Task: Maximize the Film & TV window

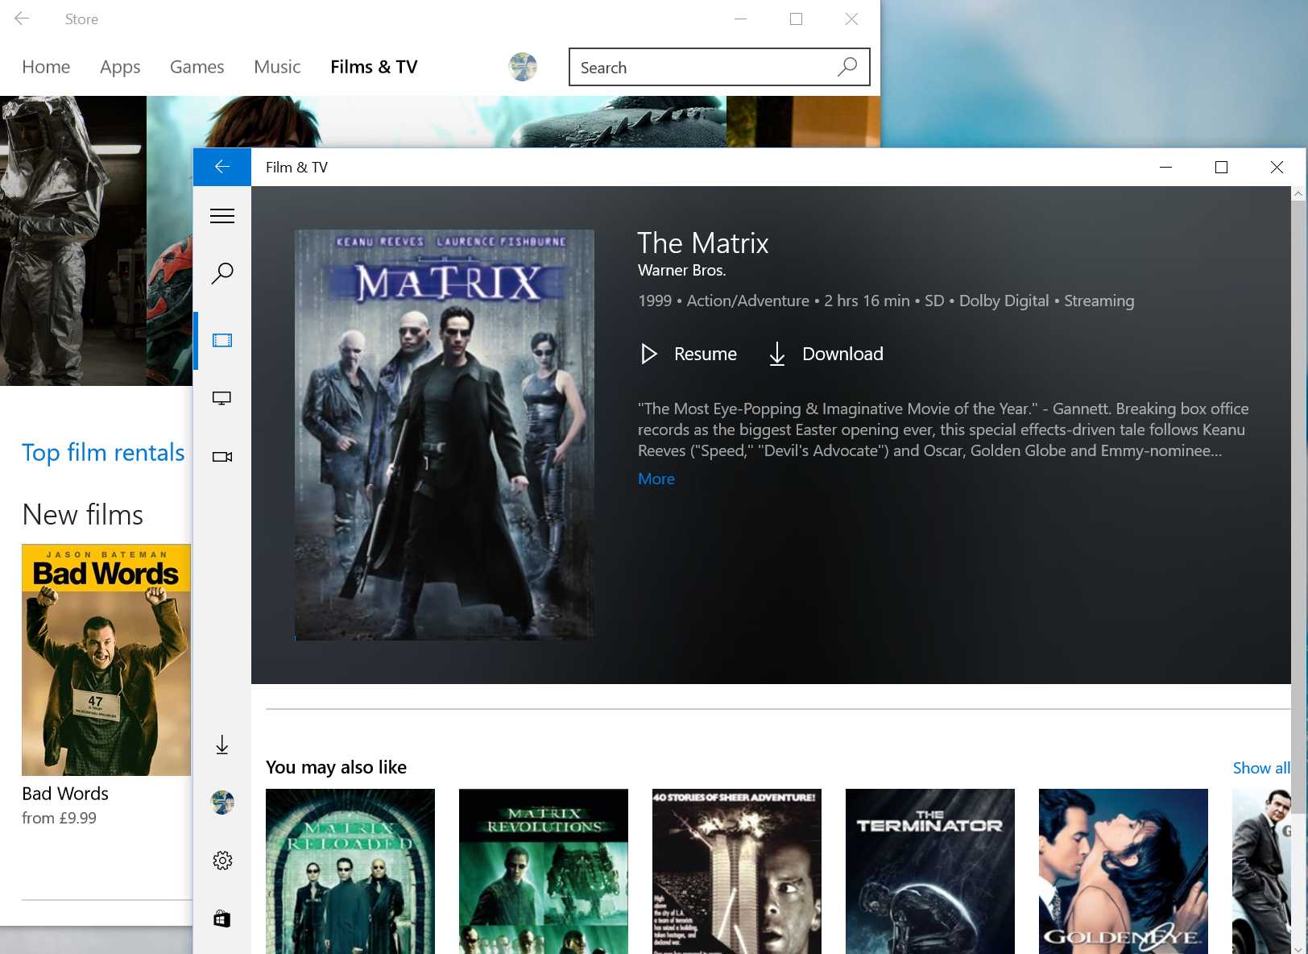Action: coord(1221,167)
